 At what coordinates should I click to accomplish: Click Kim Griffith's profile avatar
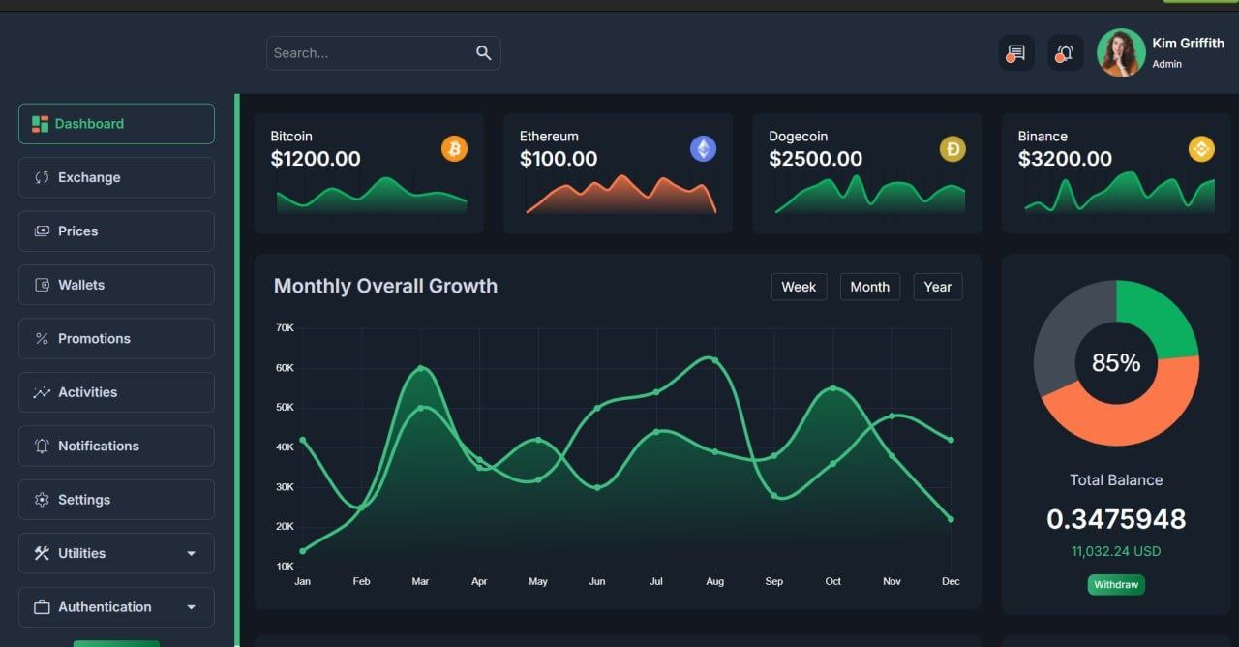(x=1121, y=52)
